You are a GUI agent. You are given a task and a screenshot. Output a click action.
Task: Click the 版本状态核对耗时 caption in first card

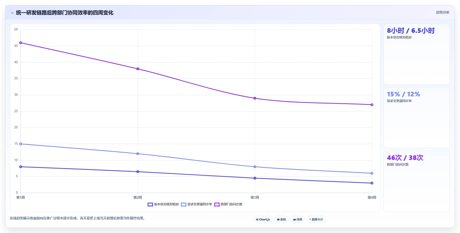pos(399,37)
